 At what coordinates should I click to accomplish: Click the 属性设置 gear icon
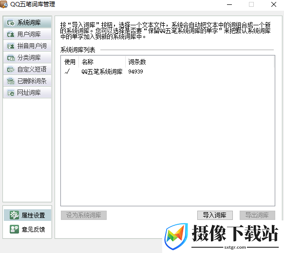[14, 215]
